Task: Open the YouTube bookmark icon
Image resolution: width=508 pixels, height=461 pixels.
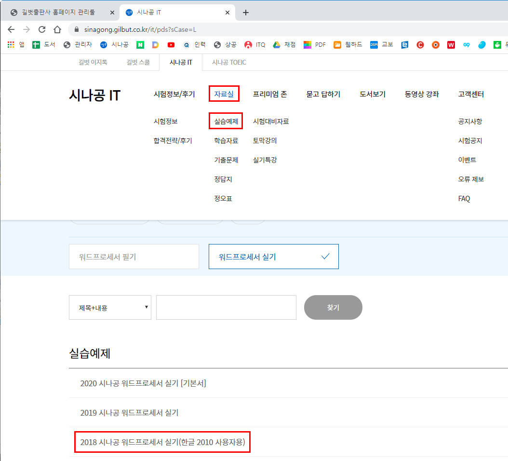Action: (x=171, y=45)
